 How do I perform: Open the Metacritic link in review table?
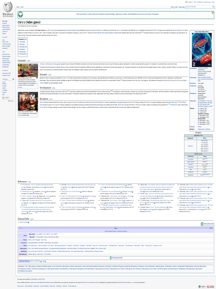coord(190,146)
